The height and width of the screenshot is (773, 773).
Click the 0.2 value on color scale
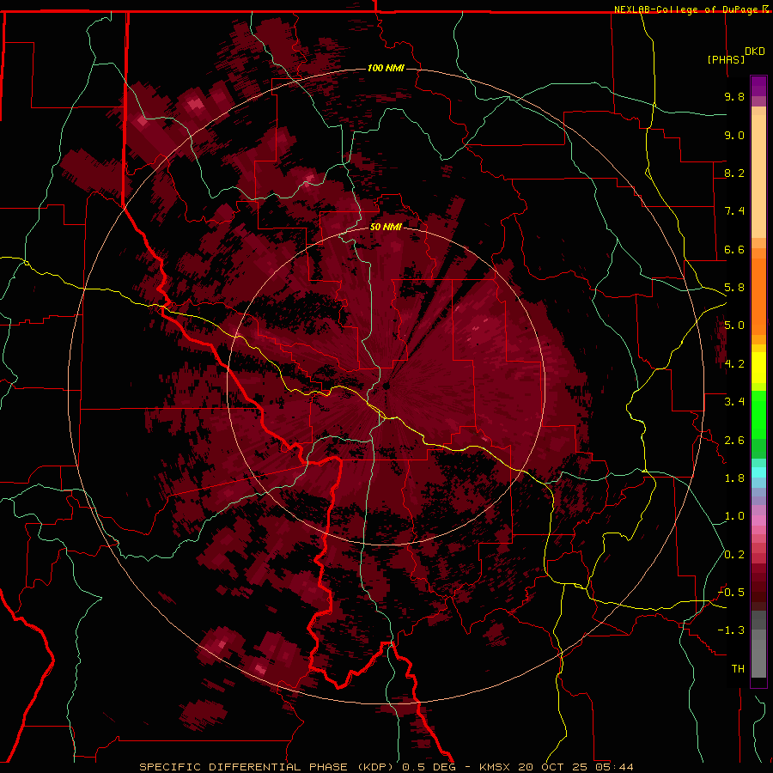(734, 555)
